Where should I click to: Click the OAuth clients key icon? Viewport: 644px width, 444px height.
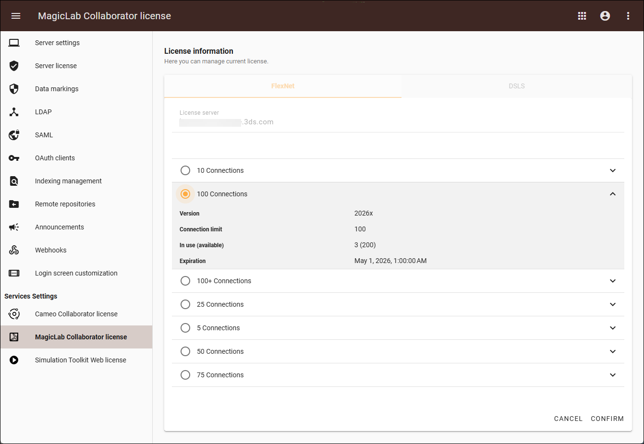tap(14, 158)
